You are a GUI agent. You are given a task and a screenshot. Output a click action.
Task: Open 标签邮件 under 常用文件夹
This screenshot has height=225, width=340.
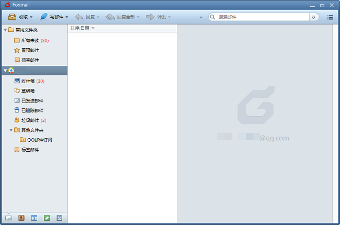pos(30,60)
